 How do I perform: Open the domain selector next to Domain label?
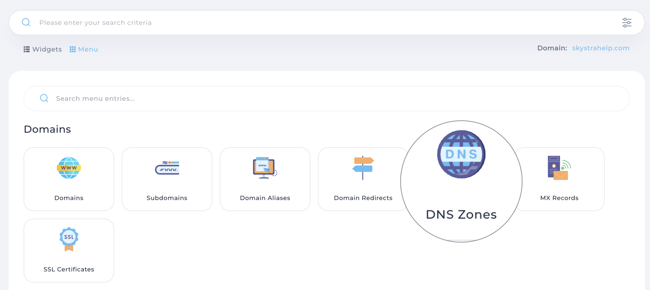600,48
